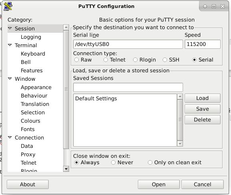Open the Logging settings category

click(31, 37)
